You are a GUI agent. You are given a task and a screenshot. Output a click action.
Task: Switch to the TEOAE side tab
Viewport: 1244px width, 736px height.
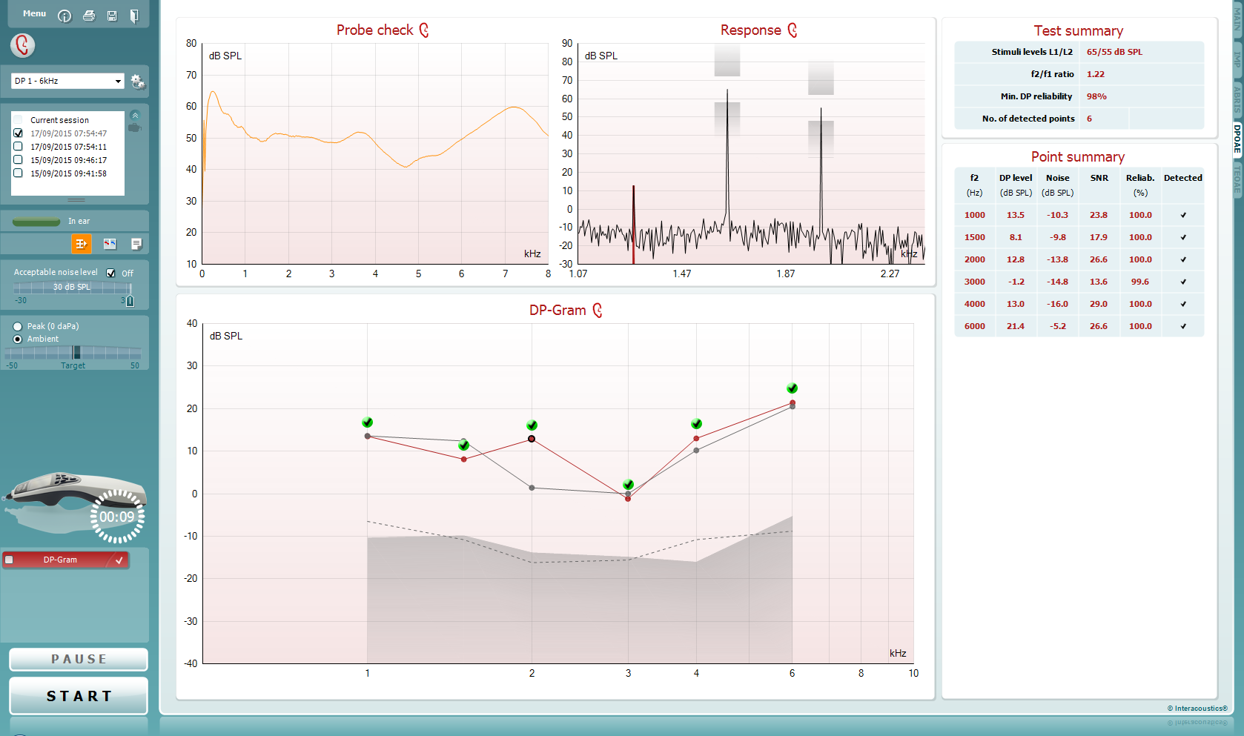pos(1237,180)
